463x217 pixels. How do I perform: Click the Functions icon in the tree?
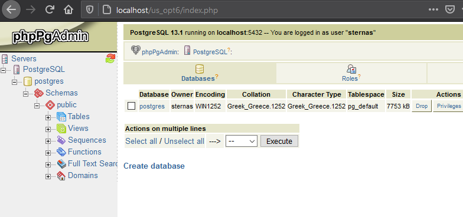point(61,152)
